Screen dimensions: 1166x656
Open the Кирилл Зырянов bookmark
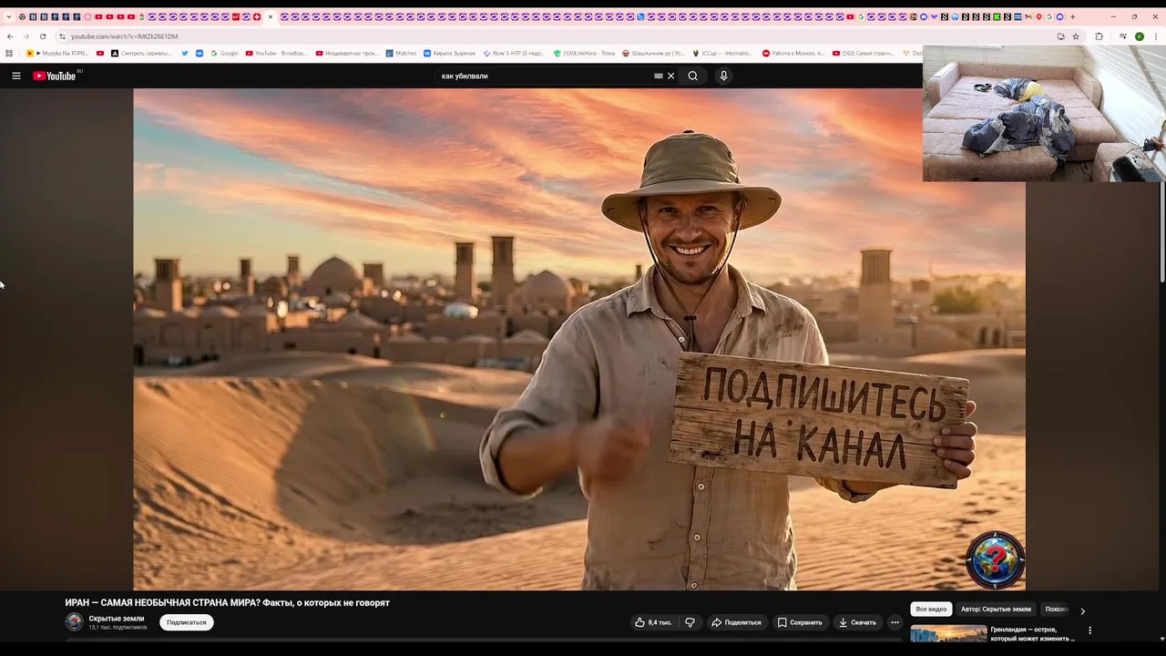(450, 53)
